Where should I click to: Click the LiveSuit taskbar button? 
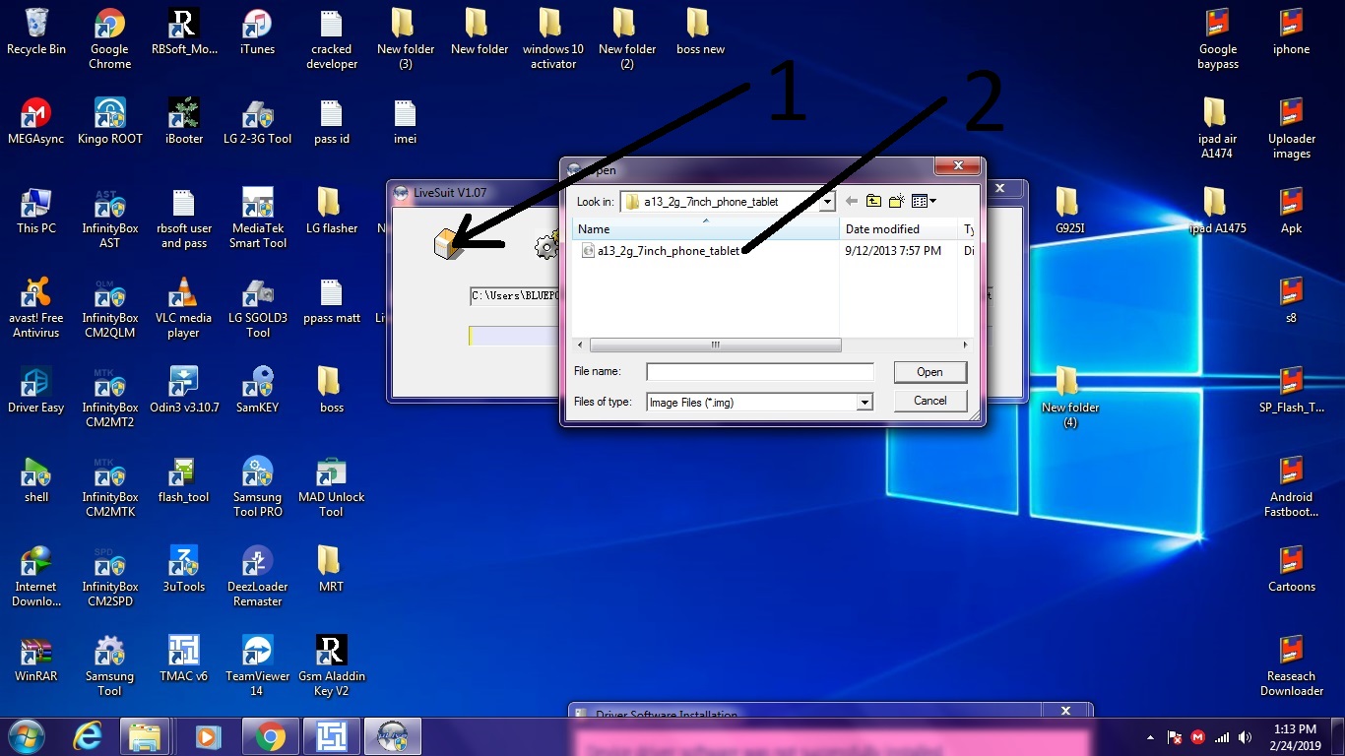[393, 736]
